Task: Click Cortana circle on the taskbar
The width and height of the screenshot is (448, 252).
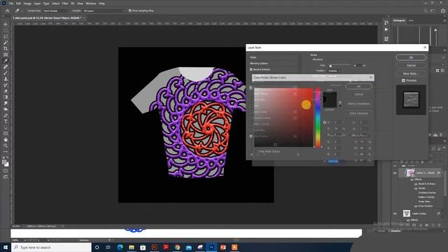Action: click(x=97, y=247)
